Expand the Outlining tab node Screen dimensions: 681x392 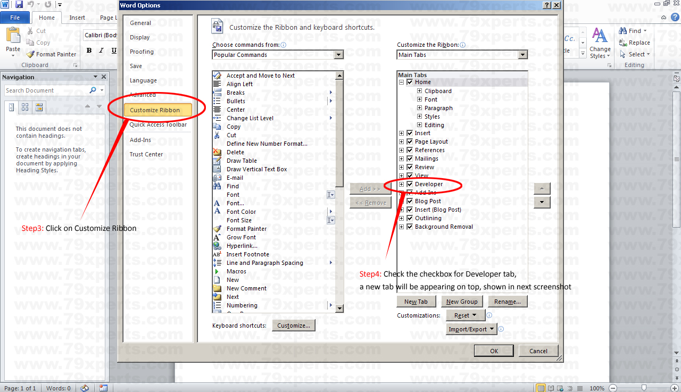point(402,218)
